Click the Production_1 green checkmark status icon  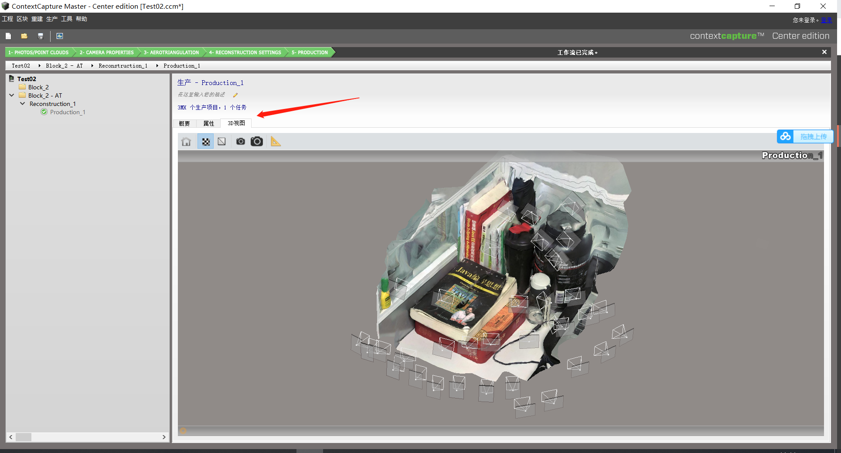point(44,112)
